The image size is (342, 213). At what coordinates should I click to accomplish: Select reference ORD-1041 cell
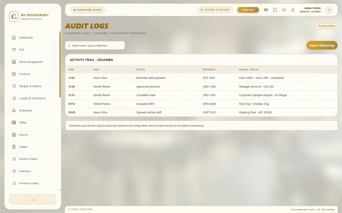209,95
